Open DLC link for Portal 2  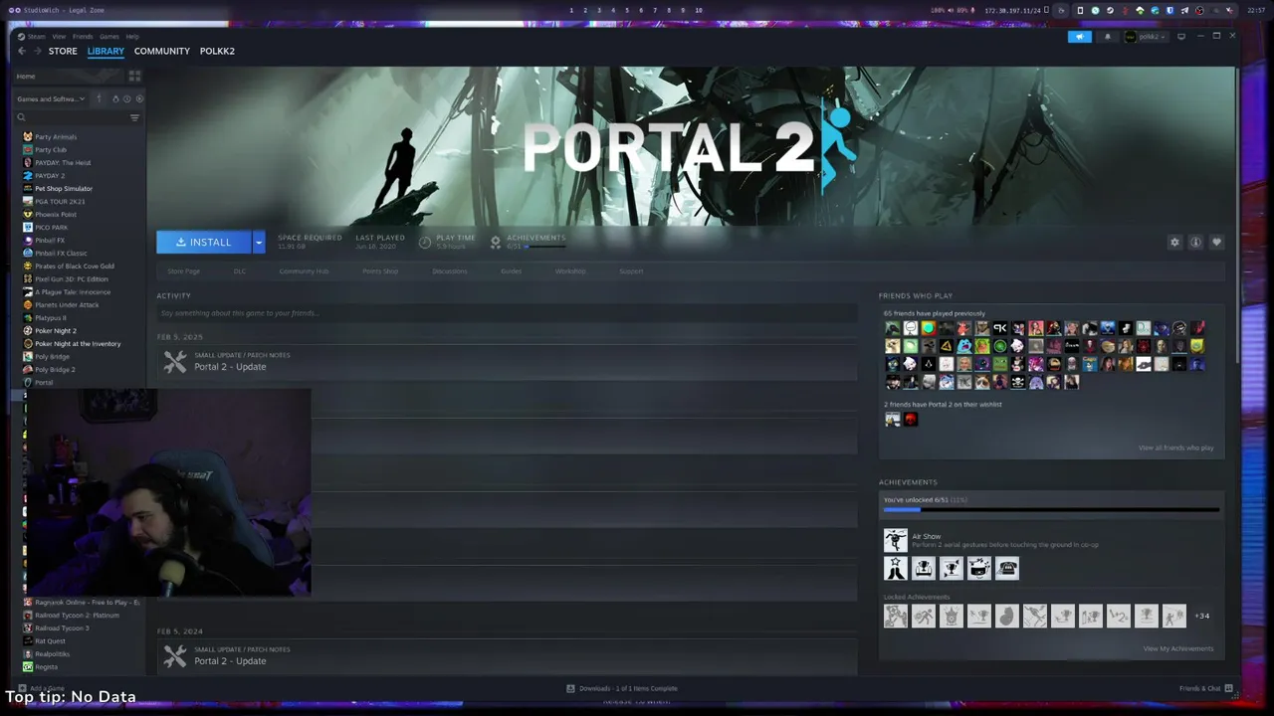click(x=240, y=271)
